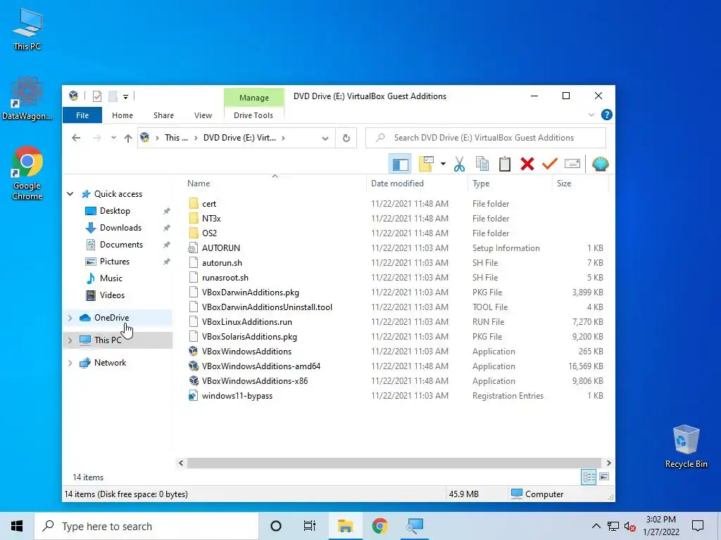
Task: Click the Recycle Bin desktop icon
Action: 686,446
